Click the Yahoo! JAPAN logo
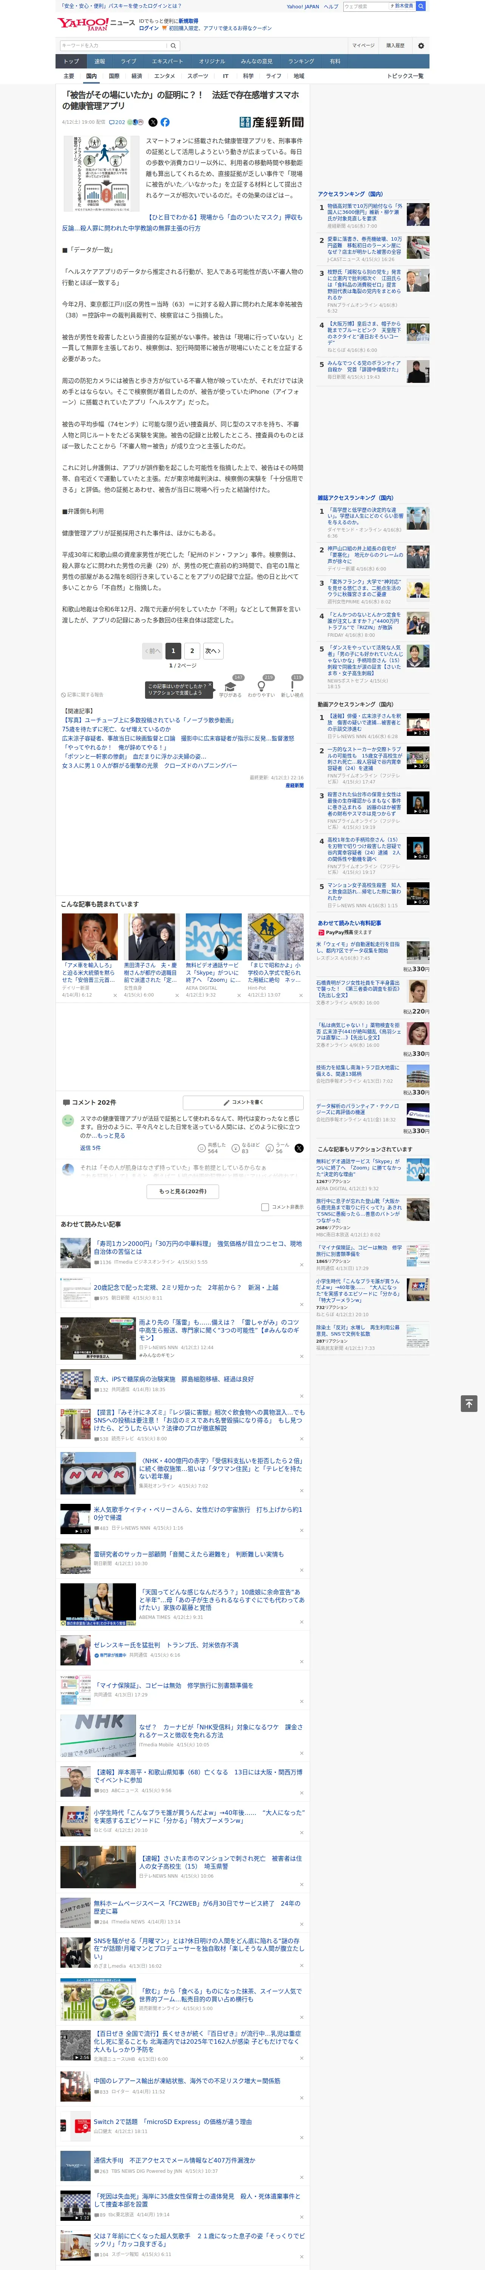The width and height of the screenshot is (485, 2270). point(83,25)
